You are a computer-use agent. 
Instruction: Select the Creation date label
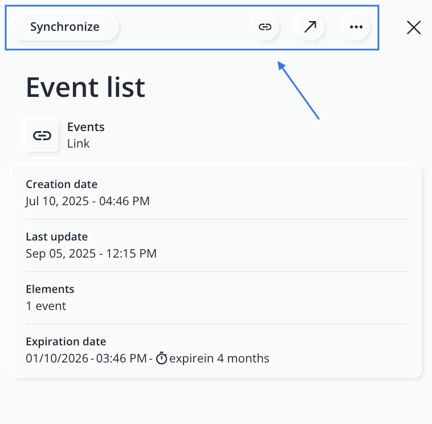tap(62, 184)
